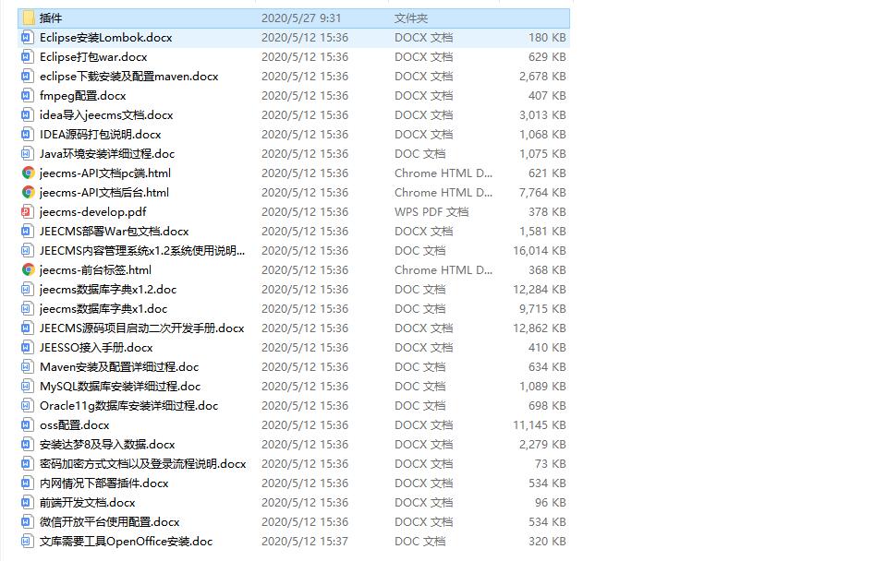The height and width of the screenshot is (561, 875).
Task: Select file name Eclipse打包war.docx
Action: click(93, 57)
